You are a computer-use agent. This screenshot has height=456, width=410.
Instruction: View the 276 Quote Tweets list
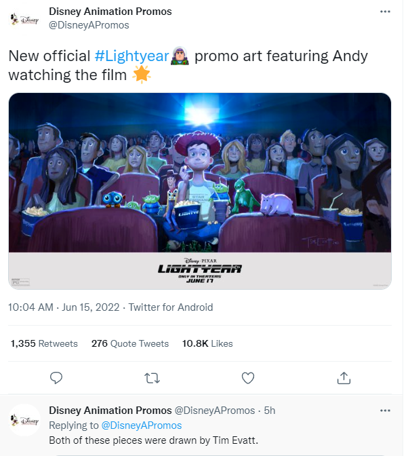click(x=130, y=343)
